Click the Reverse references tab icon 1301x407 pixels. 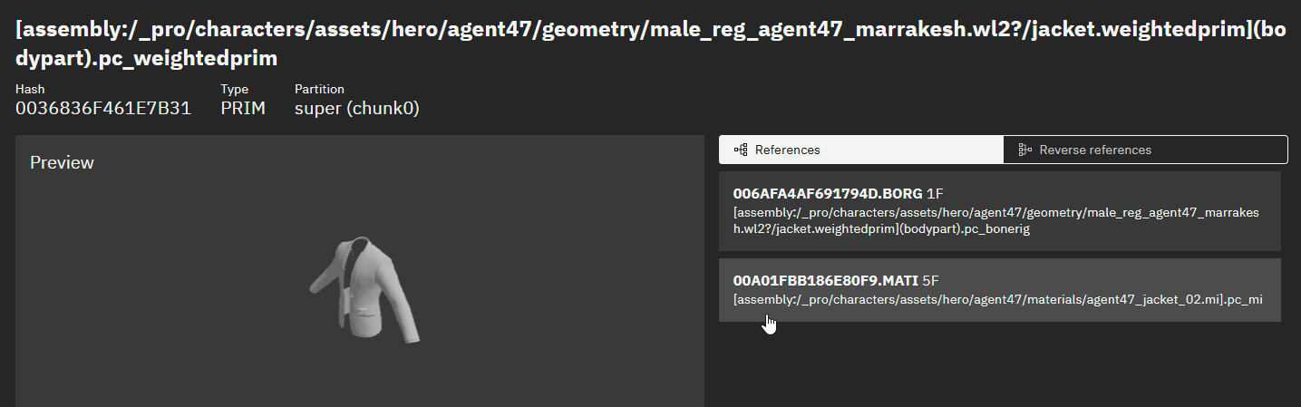[x=1025, y=150]
